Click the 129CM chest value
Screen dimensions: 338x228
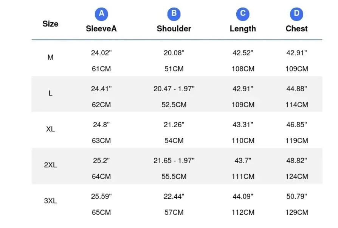click(297, 212)
